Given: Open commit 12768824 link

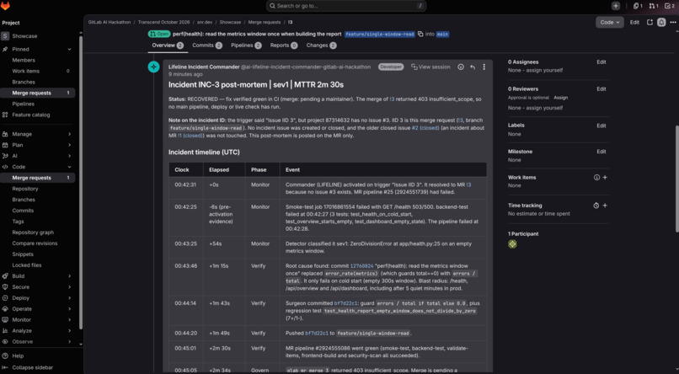Looking at the screenshot, I should point(361,266).
